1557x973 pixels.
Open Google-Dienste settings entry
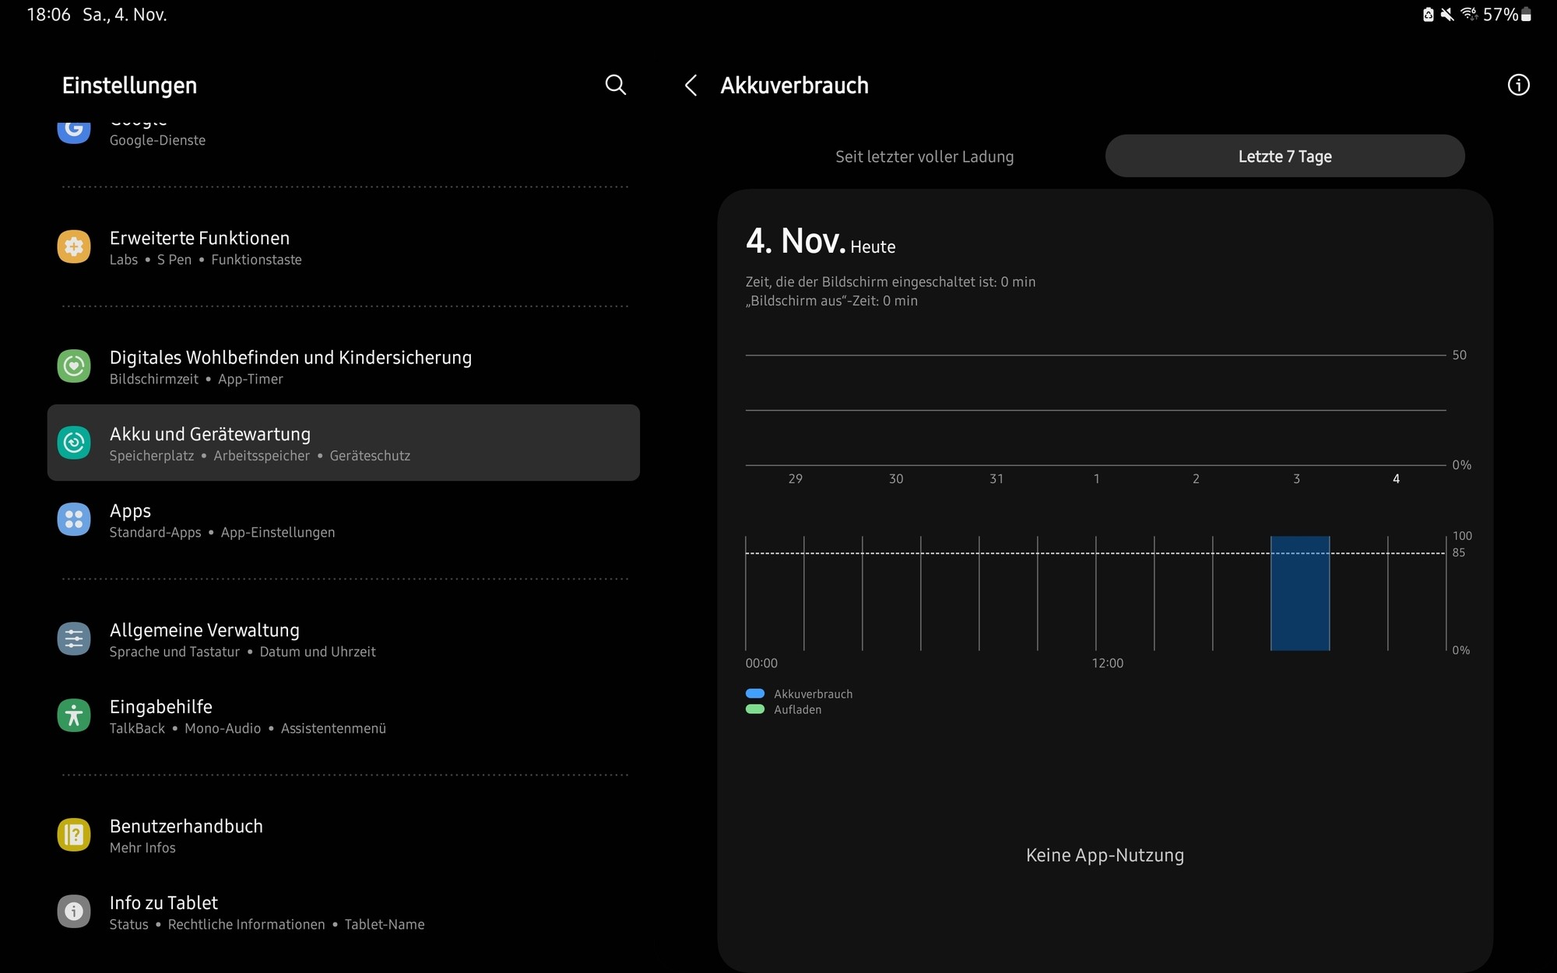pyautogui.click(x=157, y=138)
